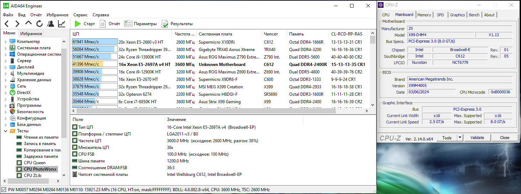Click the Результаты document icon
Screen dimensions: 521x194
[165, 24]
